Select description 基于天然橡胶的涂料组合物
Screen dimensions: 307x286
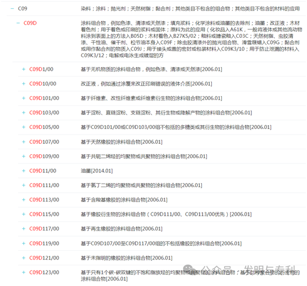(122, 142)
